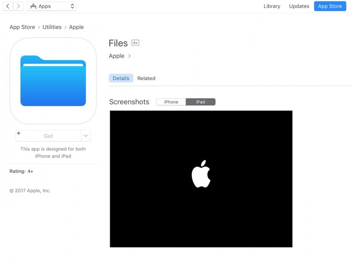Expand the Get button dropdown arrow
The image size is (352, 264).
pos(86,136)
